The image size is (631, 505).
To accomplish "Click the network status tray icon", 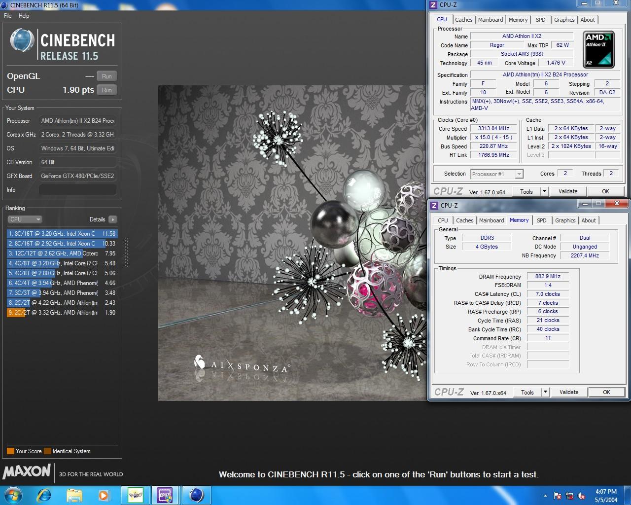I will pos(569,496).
